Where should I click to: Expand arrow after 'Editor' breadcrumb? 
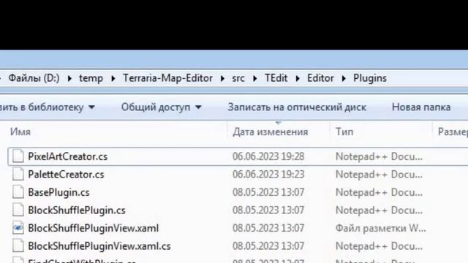(x=344, y=78)
